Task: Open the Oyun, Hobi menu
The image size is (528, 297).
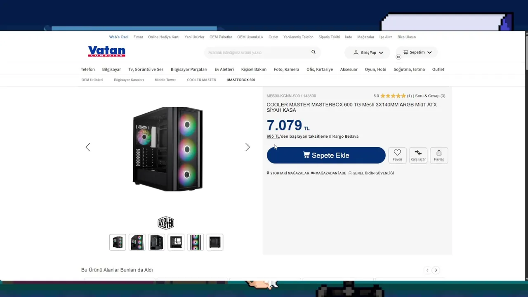Action: click(x=375, y=69)
